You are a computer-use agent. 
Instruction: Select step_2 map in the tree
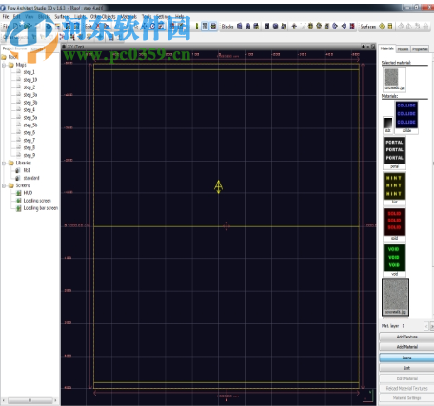click(x=30, y=87)
